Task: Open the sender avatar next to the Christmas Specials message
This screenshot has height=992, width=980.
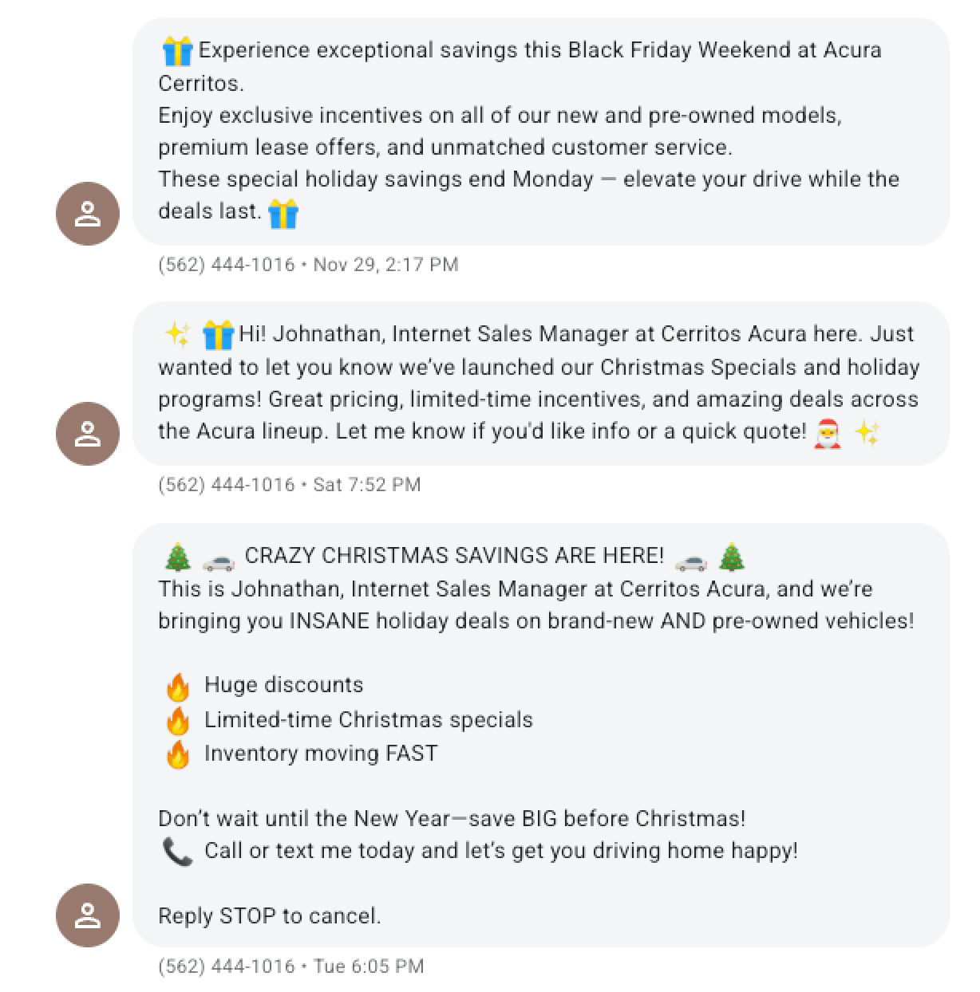Action: pyautogui.click(x=88, y=434)
